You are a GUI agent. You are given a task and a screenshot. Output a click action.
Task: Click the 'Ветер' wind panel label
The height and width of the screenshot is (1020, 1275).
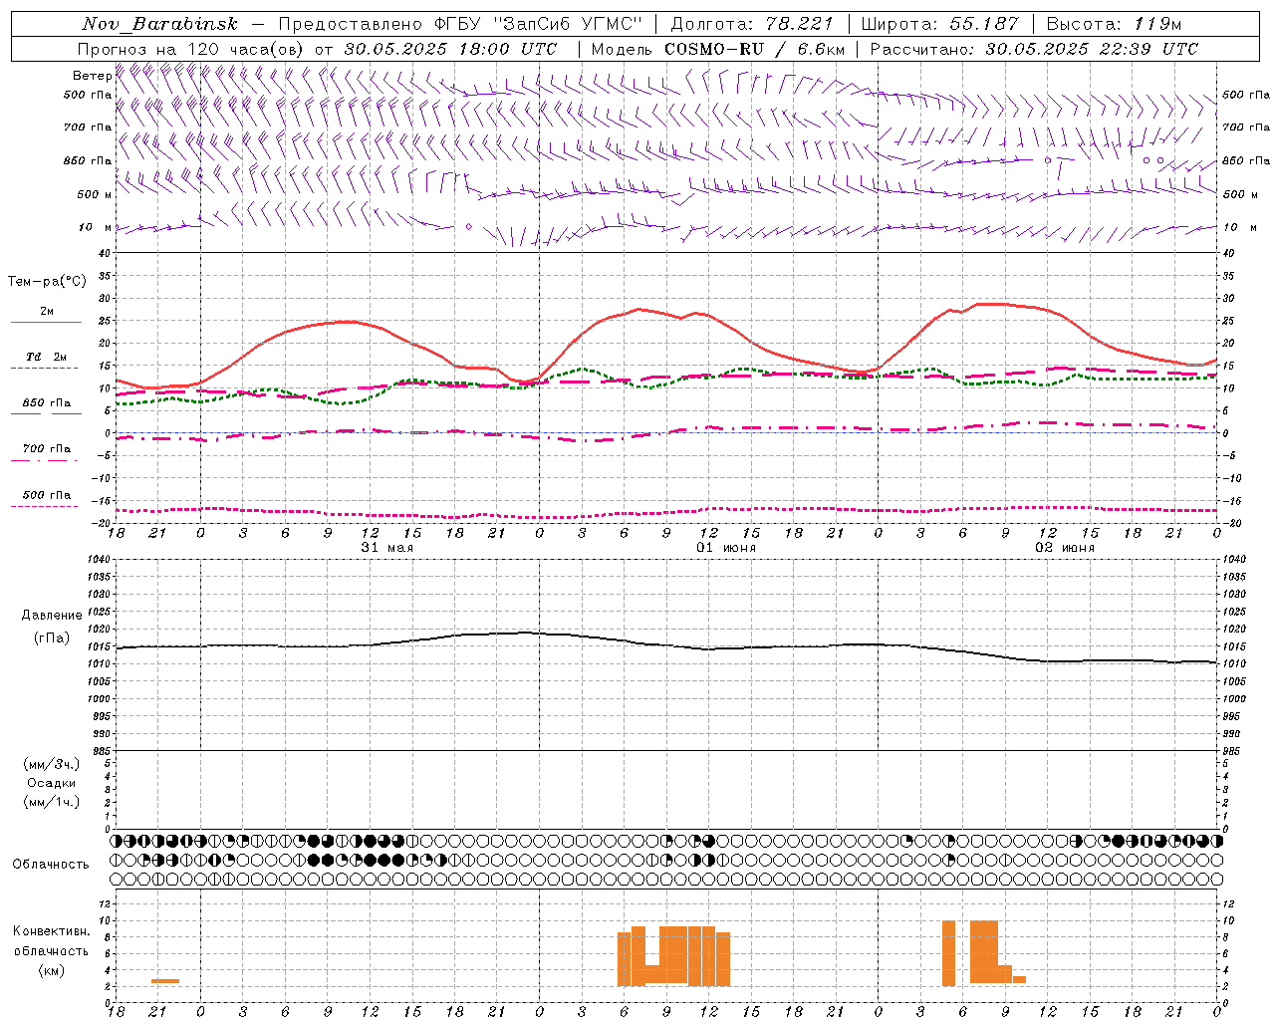tap(92, 76)
